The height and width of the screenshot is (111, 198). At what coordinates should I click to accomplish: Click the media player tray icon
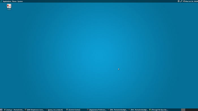[x=178, y=1]
